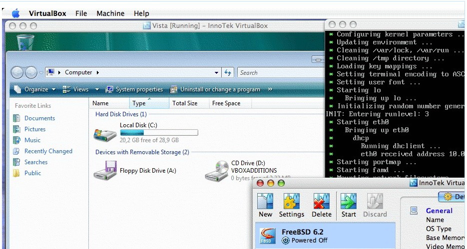Sort by the Free Space column header
The height and width of the screenshot is (249, 467).
click(230, 103)
